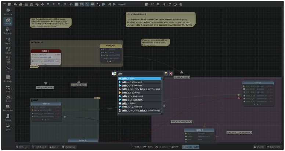Click right arrow of results horizontal scrollbar
The image size is (285, 151).
(160, 114)
